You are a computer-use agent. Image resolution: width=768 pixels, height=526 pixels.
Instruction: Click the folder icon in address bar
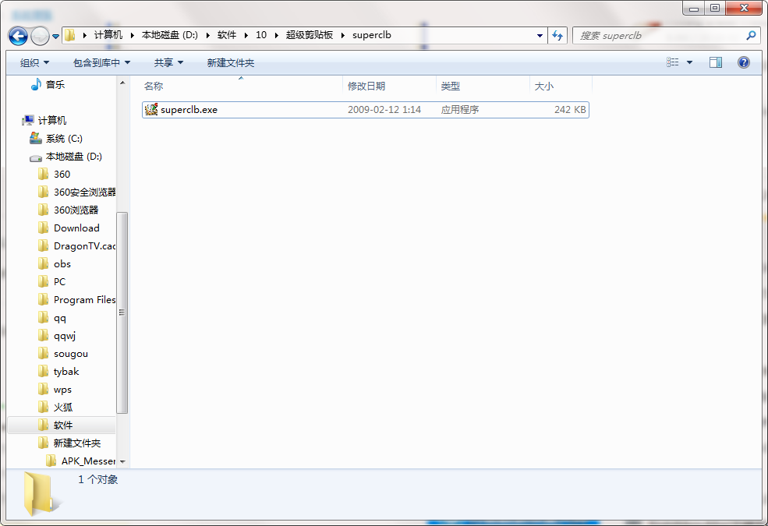click(x=70, y=35)
